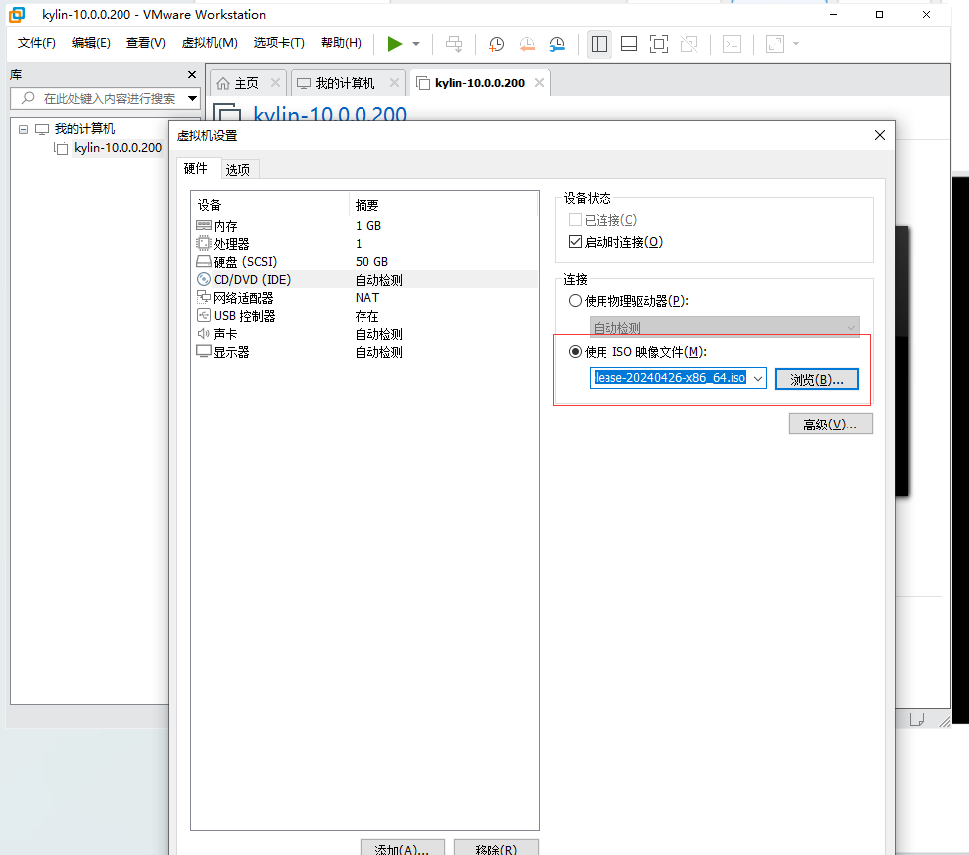This screenshot has height=855, width=969.
Task: Close the 我的计算机 tab
Action: coord(395,83)
